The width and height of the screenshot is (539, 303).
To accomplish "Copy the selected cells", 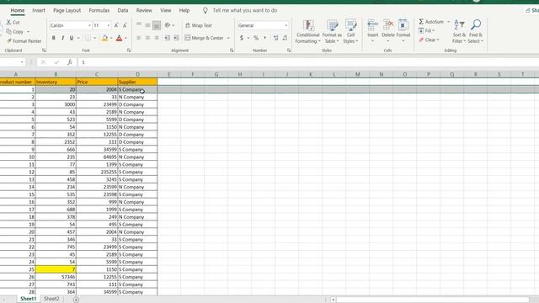I will click(15, 32).
